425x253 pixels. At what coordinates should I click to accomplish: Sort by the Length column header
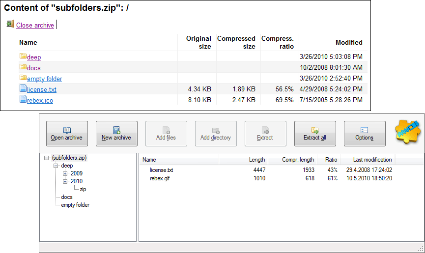(x=243, y=160)
